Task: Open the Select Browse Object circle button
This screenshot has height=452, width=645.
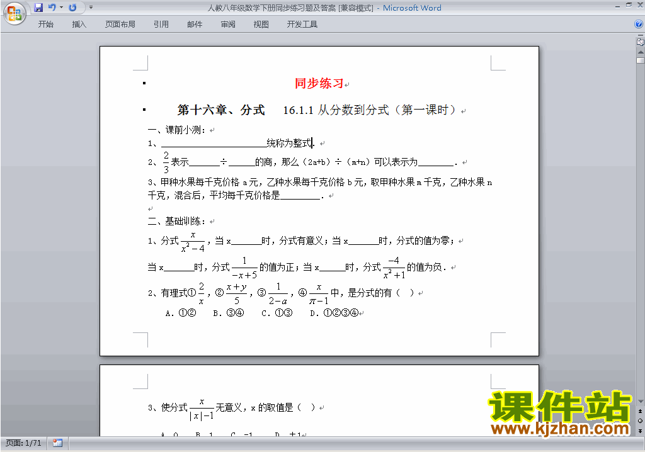Action: 641,421
